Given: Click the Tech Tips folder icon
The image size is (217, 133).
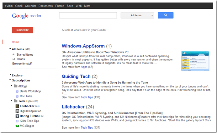Looking at the screenshot, I should coord(16,101).
